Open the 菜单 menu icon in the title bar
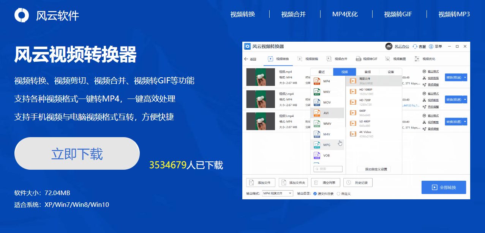This screenshot has height=233, width=485. 431,47
